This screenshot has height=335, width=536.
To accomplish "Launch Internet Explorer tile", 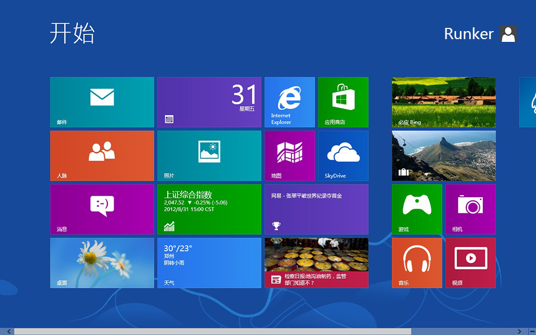I will click(x=289, y=102).
